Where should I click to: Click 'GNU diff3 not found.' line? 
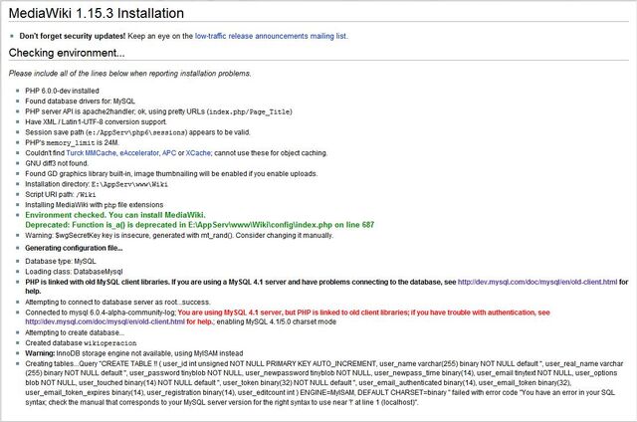point(57,163)
